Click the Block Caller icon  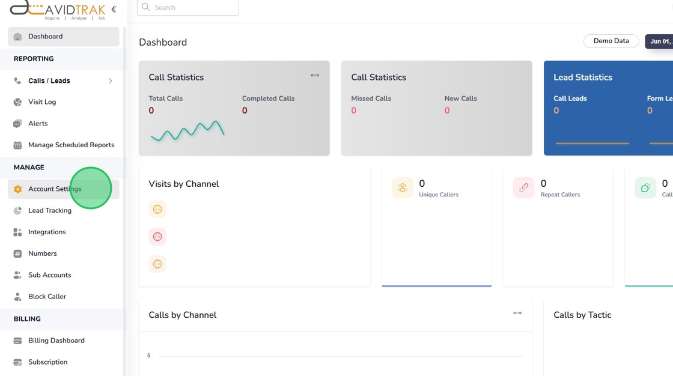(x=17, y=297)
